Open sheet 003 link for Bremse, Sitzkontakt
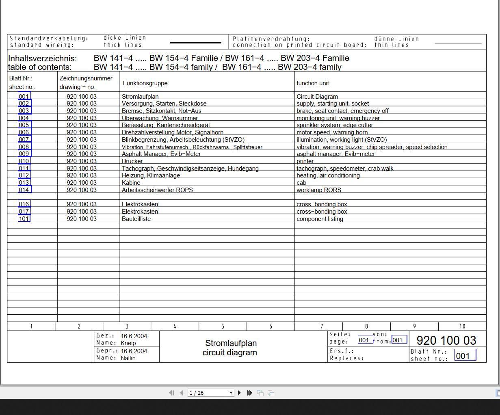The height and width of the screenshot is (415, 500). (x=24, y=111)
